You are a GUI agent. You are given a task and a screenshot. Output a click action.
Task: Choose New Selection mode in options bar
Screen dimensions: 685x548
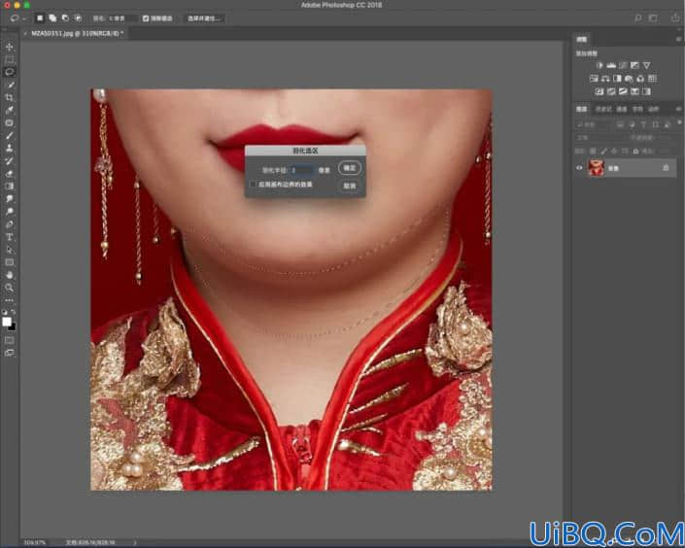click(x=40, y=18)
